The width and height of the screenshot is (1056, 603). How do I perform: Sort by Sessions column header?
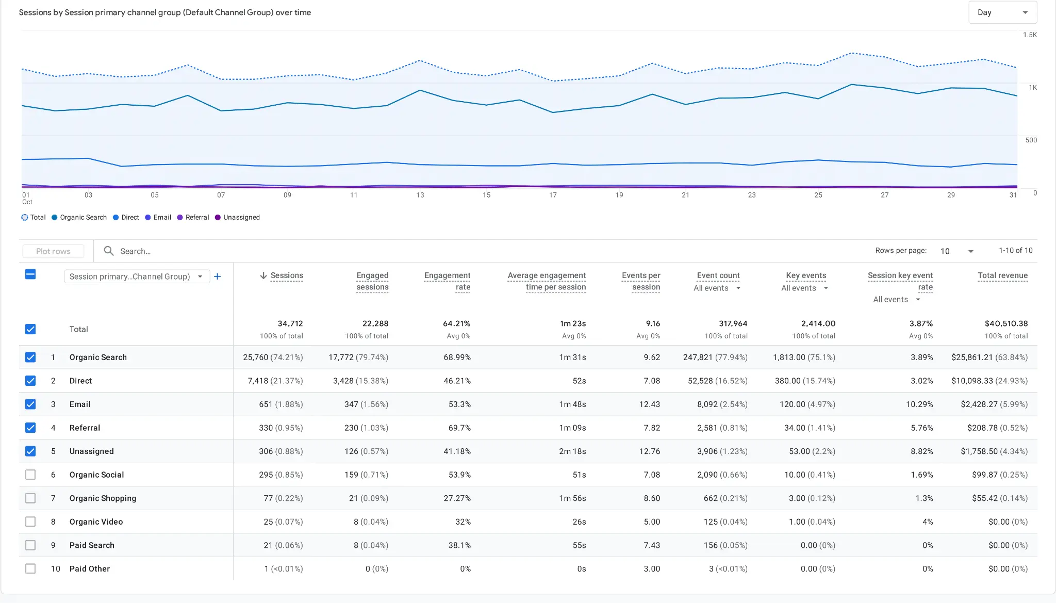[x=287, y=275]
